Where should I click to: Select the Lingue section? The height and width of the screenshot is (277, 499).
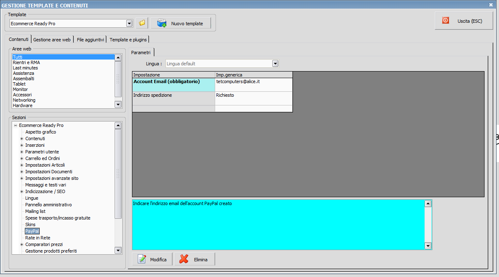tap(31, 198)
